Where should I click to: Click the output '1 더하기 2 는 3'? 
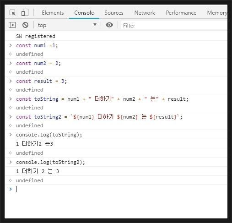point(38,171)
